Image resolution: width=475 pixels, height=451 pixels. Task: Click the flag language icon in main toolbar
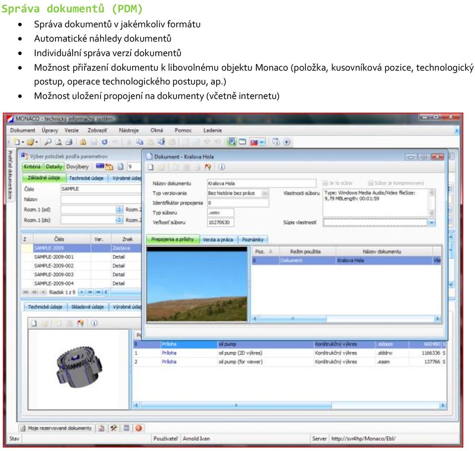tap(254, 142)
